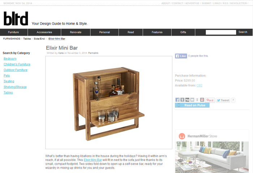Pin the mini bar image with Pin it
Image resolution: width=253 pixels, height=173 pixels.
[210, 100]
